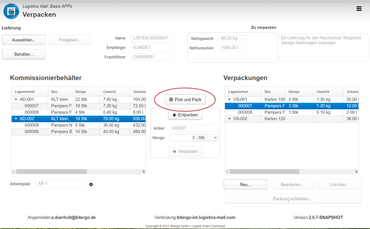Click the Name field LIEFER-00000007
Image resolution: width=370 pixels, height=229 pixels.
click(x=152, y=38)
